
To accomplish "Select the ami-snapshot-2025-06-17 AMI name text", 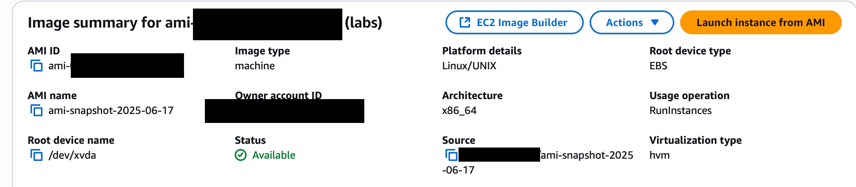I will tap(111, 111).
